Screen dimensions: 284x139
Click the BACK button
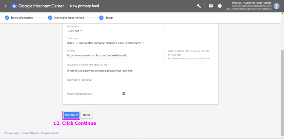tap(87, 115)
